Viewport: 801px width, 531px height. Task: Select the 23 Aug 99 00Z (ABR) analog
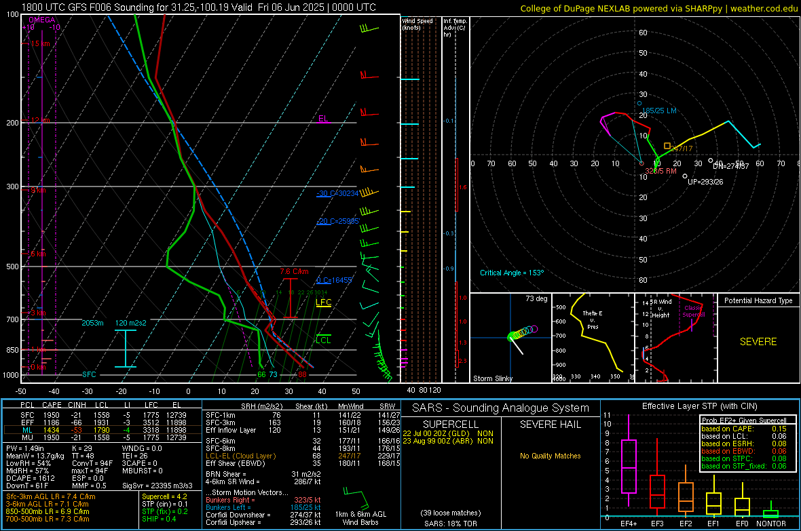pyautogui.click(x=448, y=441)
